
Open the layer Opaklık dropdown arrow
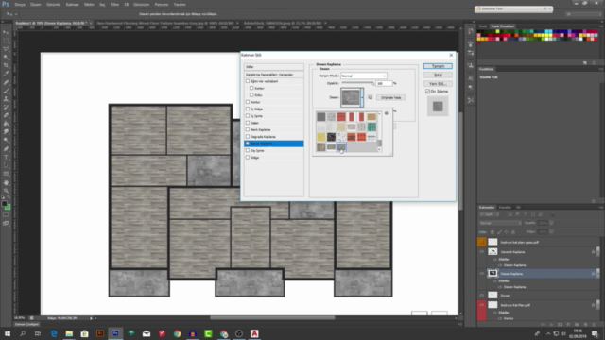click(551, 223)
